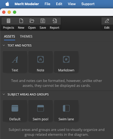The height and width of the screenshot is (139, 113).
Task: Click the 'TEXT AND NOTES' heading text
Action: point(19,45)
